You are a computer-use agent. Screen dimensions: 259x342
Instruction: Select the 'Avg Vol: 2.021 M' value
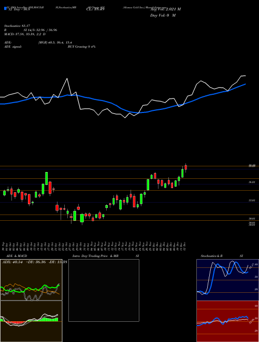tap(165, 9)
